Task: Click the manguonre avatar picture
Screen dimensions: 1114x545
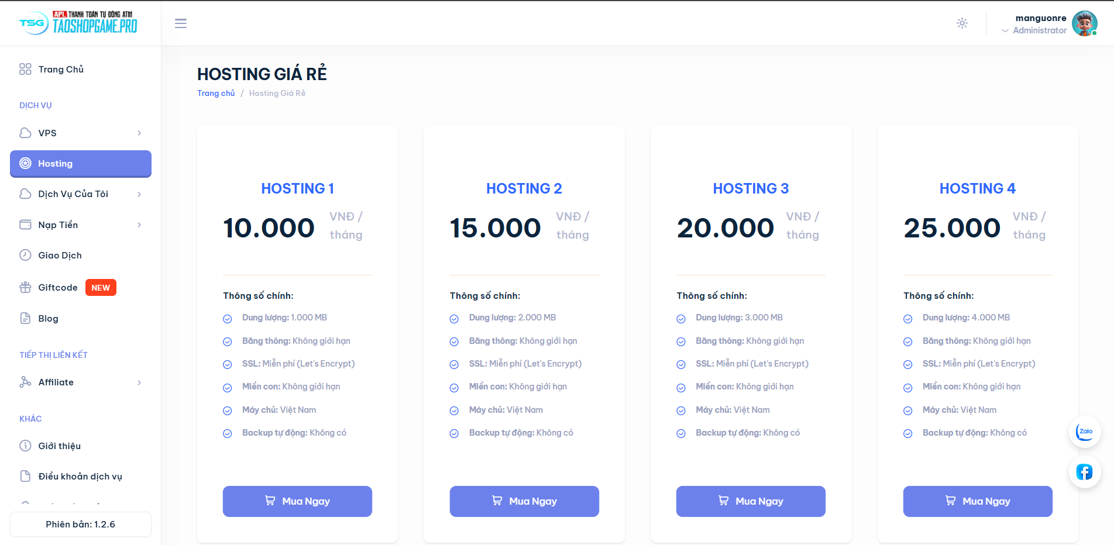Action: point(1084,23)
